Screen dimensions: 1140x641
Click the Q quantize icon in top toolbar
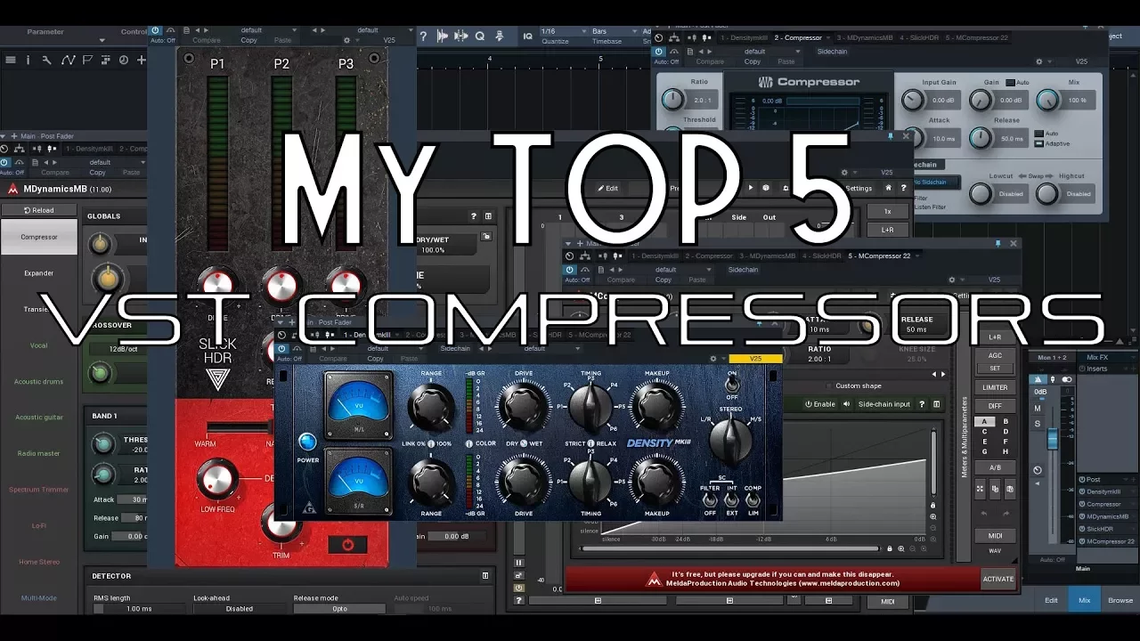(x=480, y=36)
